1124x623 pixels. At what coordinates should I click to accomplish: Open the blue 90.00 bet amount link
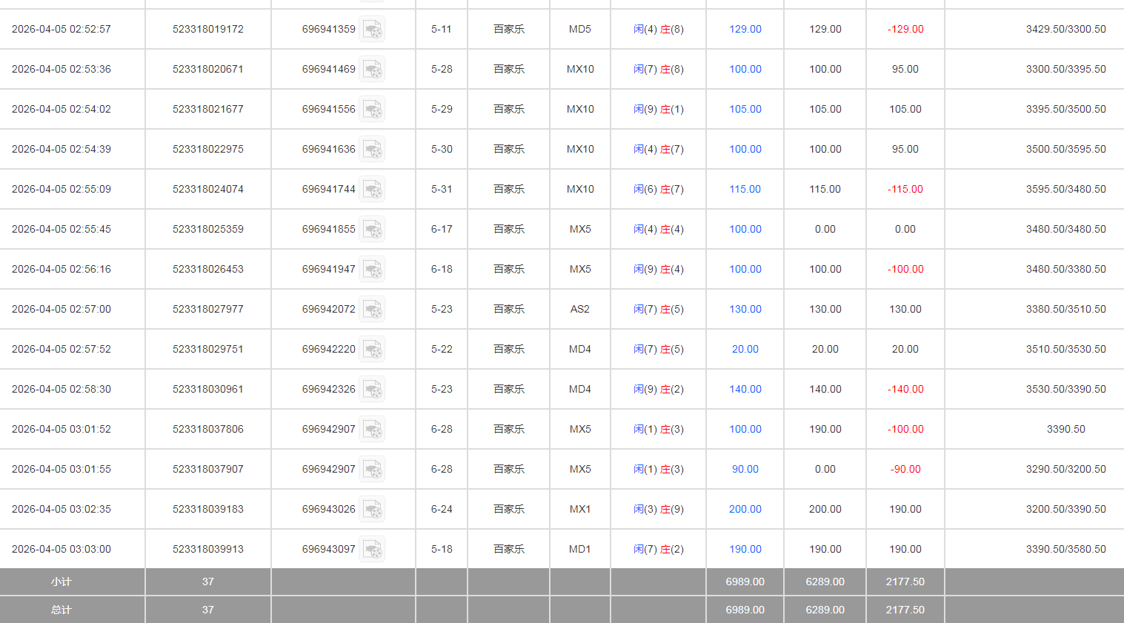coord(745,469)
